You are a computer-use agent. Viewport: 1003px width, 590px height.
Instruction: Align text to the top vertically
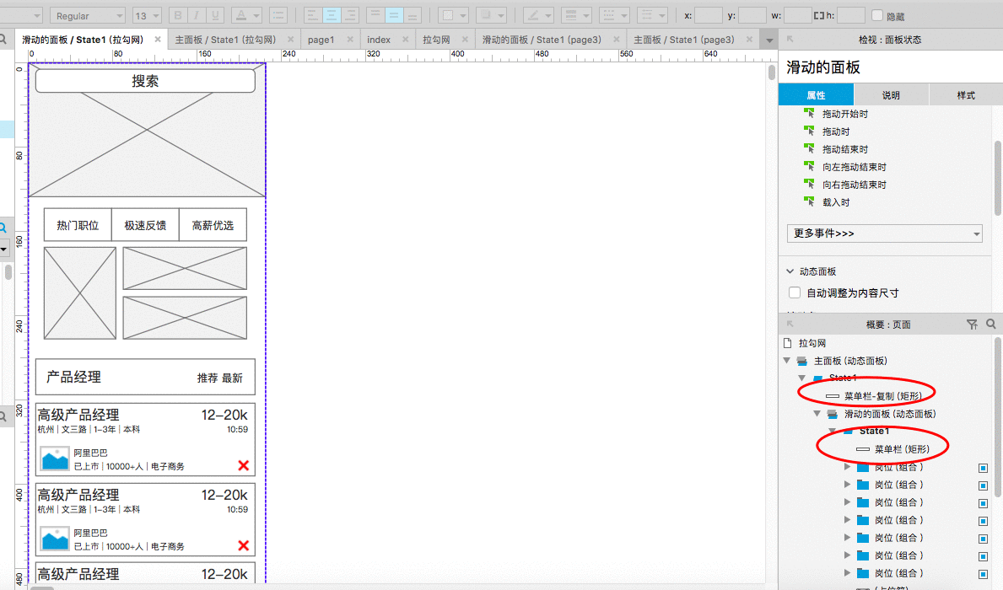375,15
